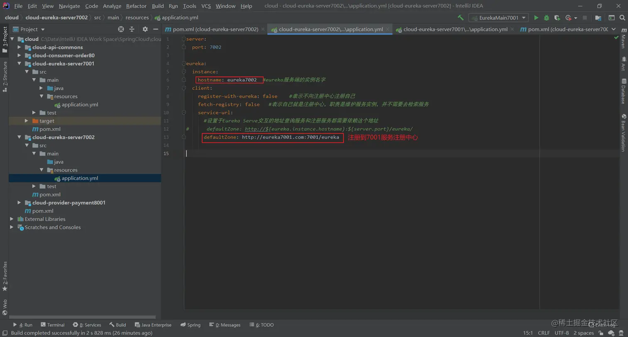The width and height of the screenshot is (628, 337).
Task: Open the Ant tool window
Action: pos(623,64)
